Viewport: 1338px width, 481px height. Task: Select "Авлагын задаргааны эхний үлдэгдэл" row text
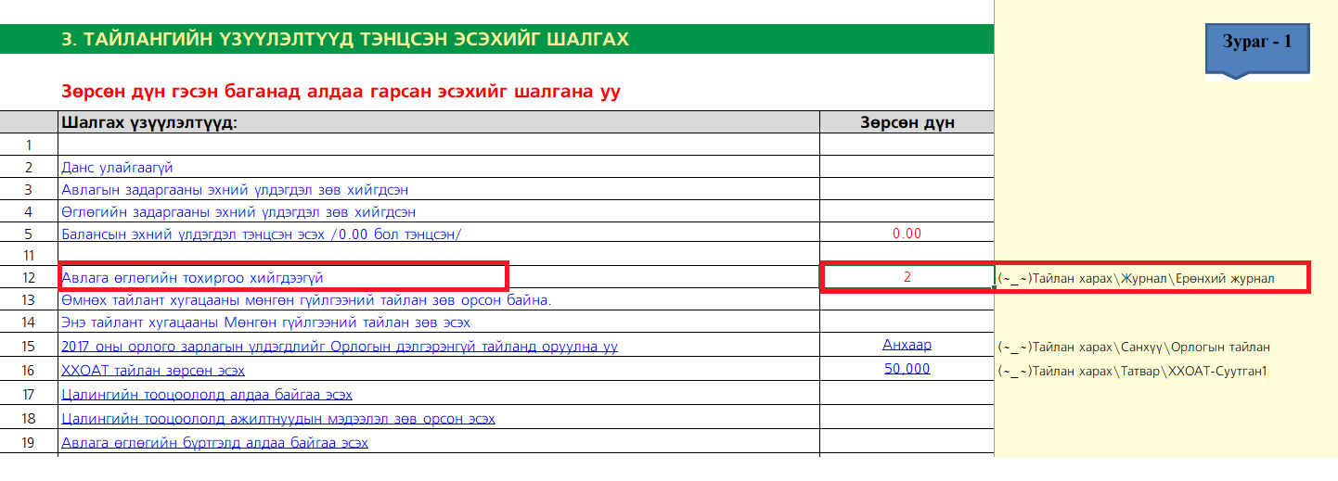(x=235, y=190)
